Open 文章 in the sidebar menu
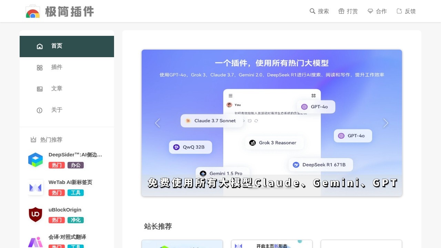Screen dimensions: 441x248 coord(67,89)
